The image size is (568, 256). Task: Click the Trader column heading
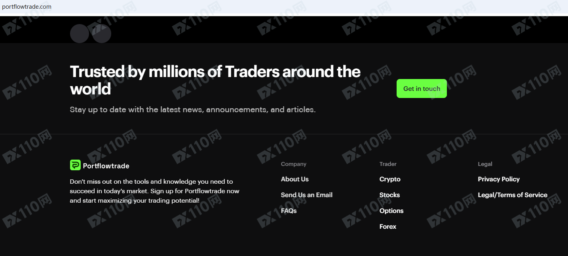(x=388, y=164)
